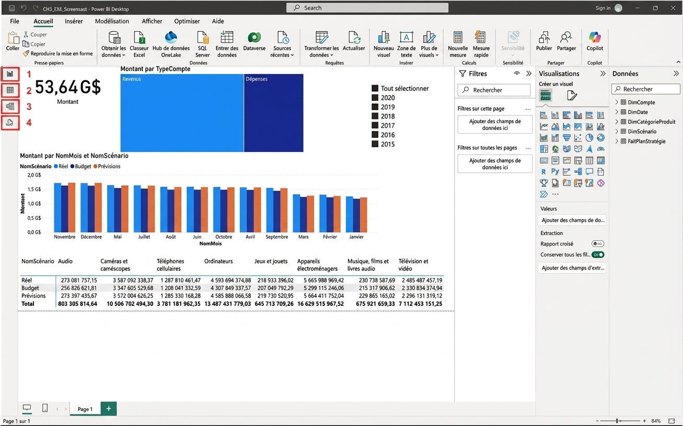Image resolution: width=683 pixels, height=426 pixels.
Task: Open Table view in left sidebar
Action: tap(10, 90)
